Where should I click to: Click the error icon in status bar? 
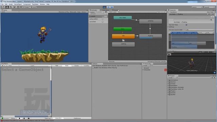2,121
